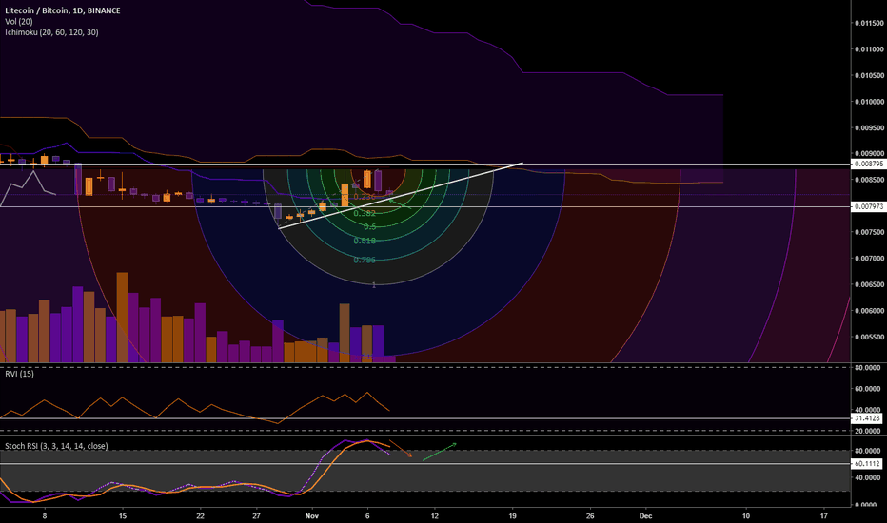Click the Litecoin / Bitcoin chart title
The width and height of the screenshot is (887, 523).
(x=63, y=10)
